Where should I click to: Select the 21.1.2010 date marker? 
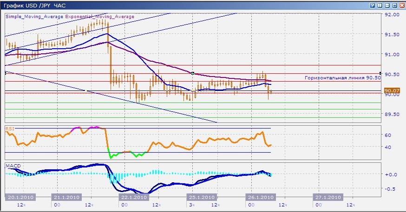tap(66, 197)
